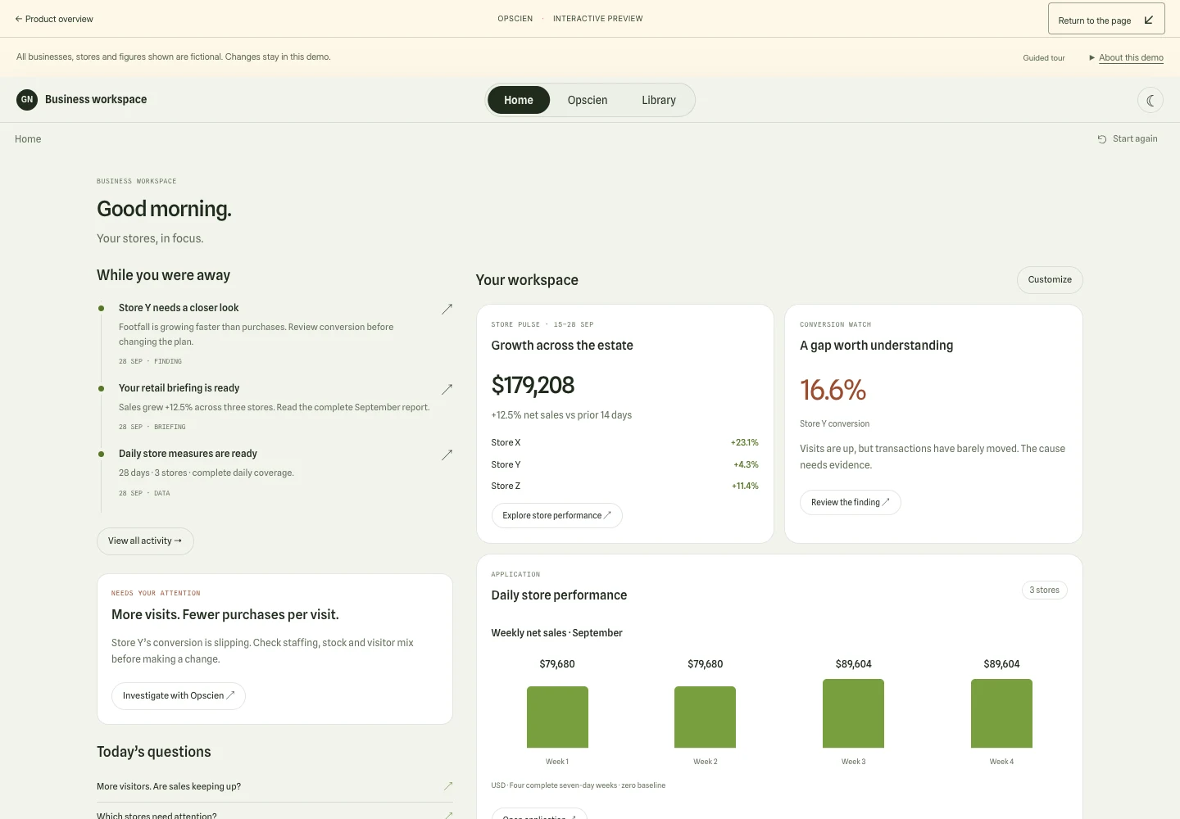The image size is (1180, 819).
Task: Open View all activity
Action: point(145,541)
